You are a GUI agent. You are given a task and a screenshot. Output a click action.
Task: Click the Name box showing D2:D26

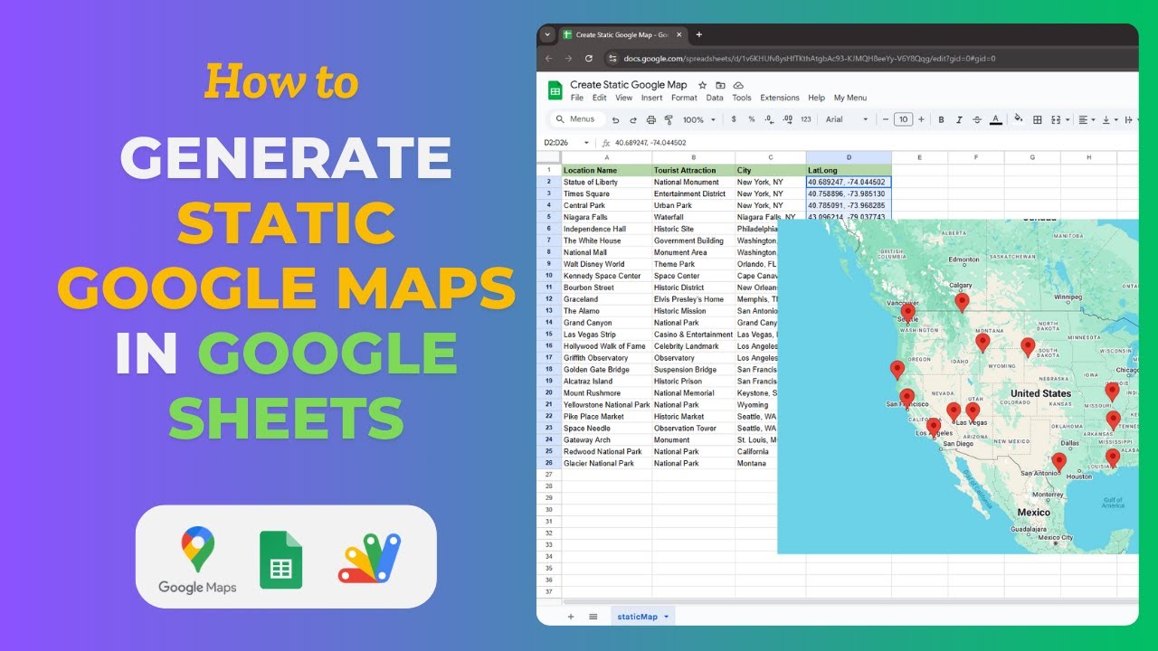558,143
